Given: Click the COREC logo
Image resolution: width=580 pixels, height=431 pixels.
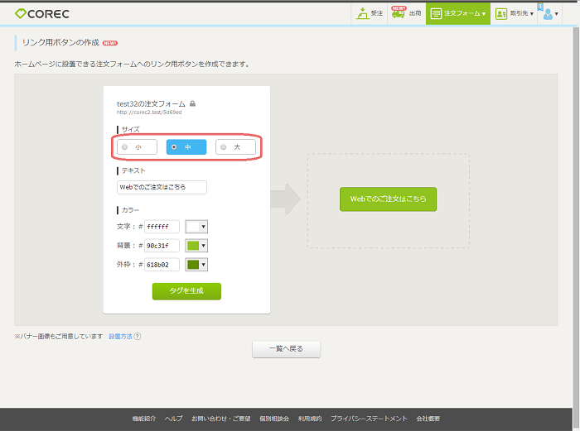Looking at the screenshot, I should pyautogui.click(x=44, y=13).
